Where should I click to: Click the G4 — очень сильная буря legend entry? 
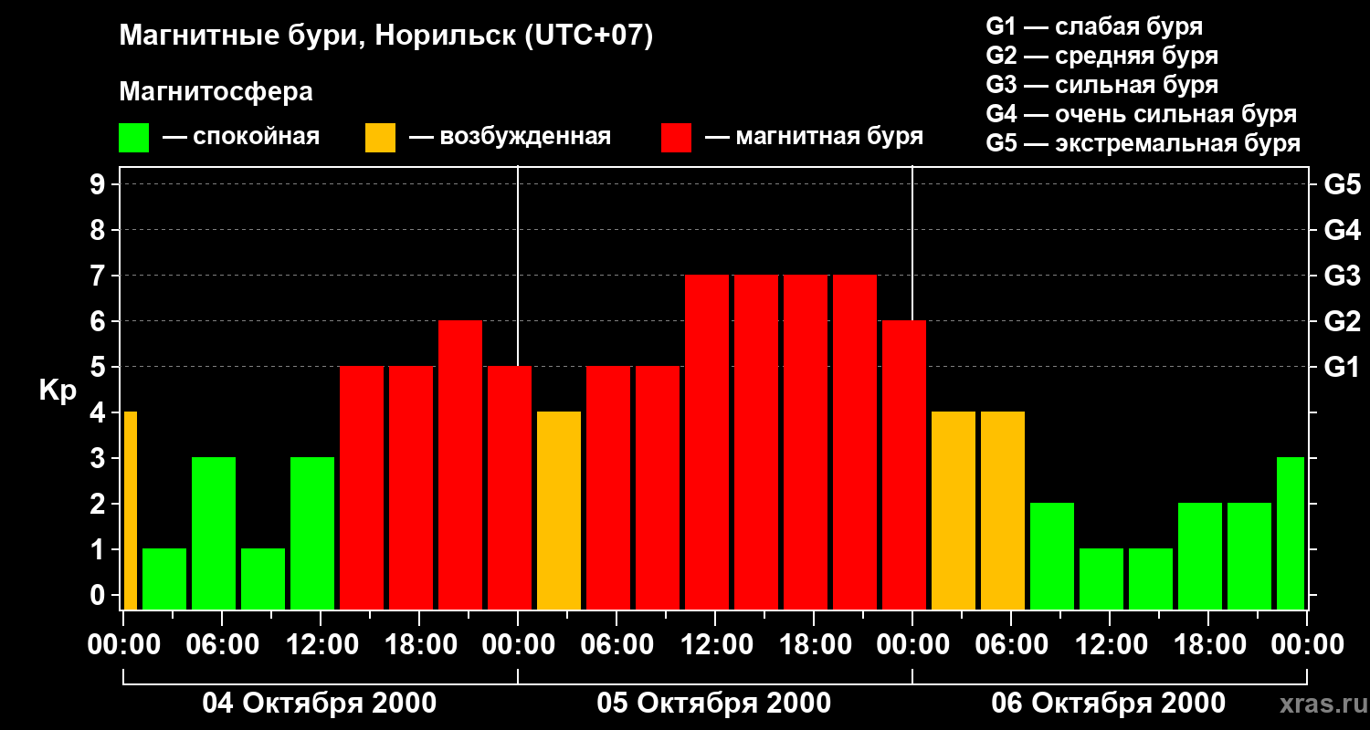(x=1142, y=114)
